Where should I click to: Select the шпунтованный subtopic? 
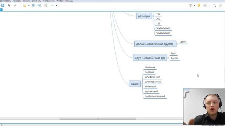tap(153, 82)
